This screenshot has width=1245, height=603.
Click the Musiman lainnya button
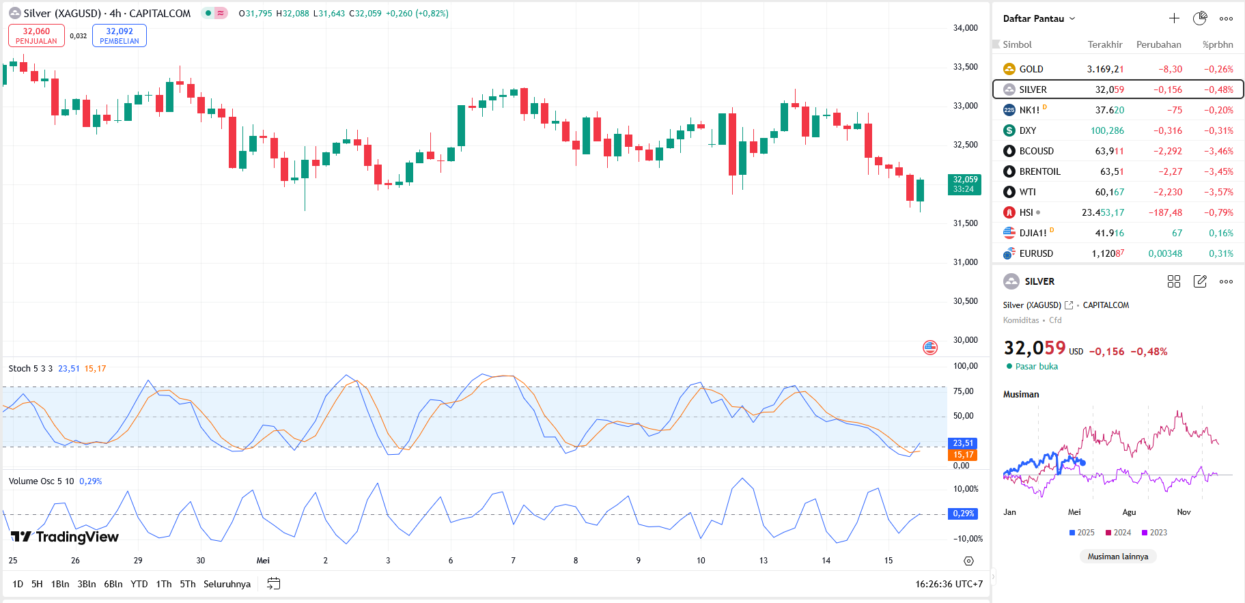click(1117, 557)
